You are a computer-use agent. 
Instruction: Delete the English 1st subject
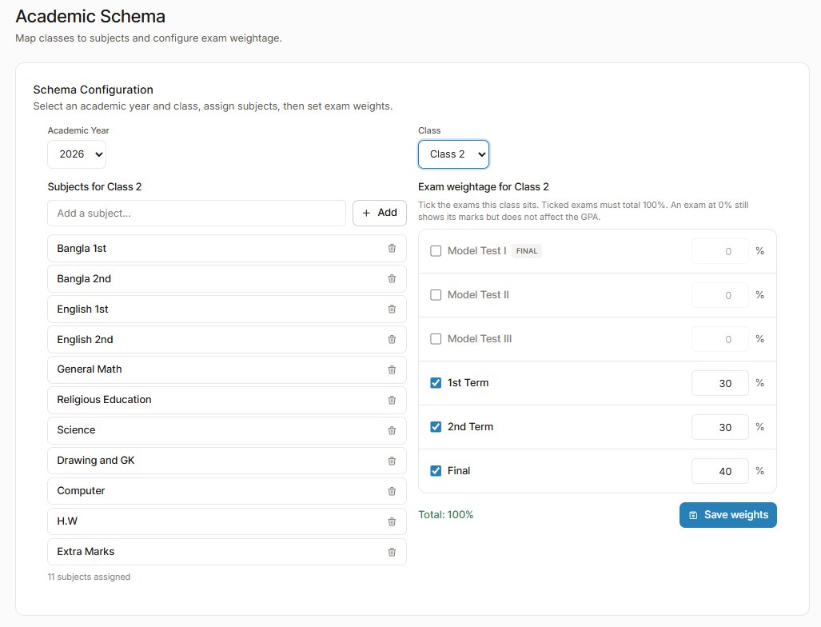[392, 309]
